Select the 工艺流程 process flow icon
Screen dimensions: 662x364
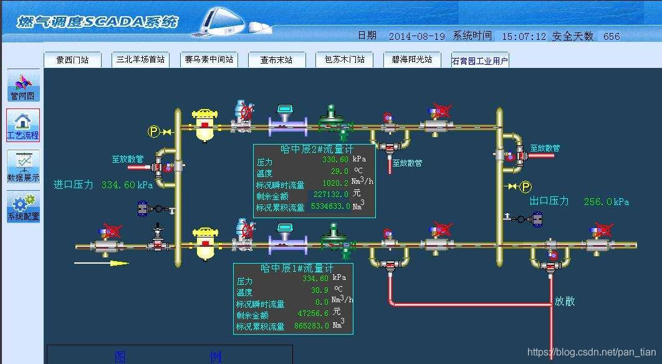22,125
